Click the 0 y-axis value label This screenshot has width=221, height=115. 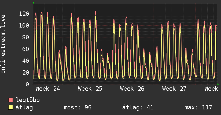(x=27, y=84)
